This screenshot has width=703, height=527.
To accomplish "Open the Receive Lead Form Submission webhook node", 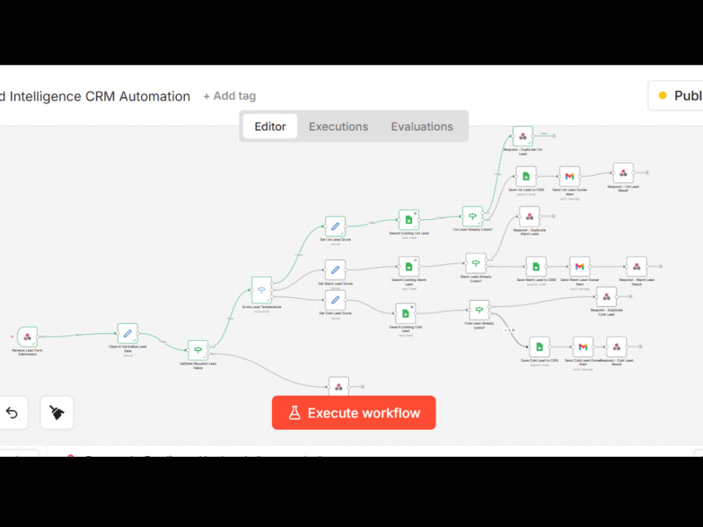I will (x=27, y=337).
